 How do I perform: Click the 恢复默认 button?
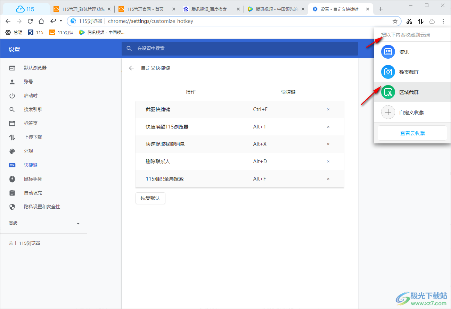click(150, 198)
